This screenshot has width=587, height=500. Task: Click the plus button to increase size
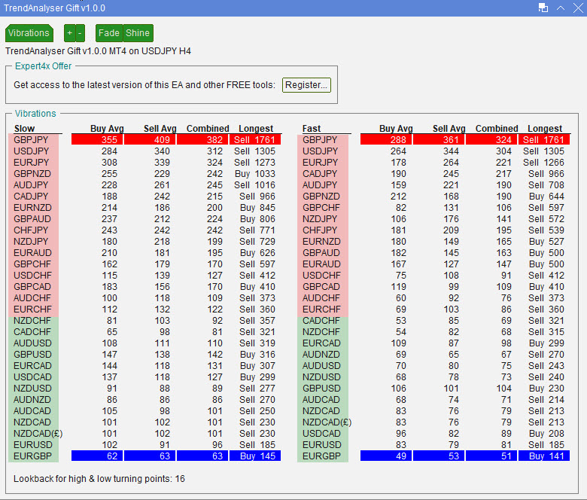click(70, 33)
